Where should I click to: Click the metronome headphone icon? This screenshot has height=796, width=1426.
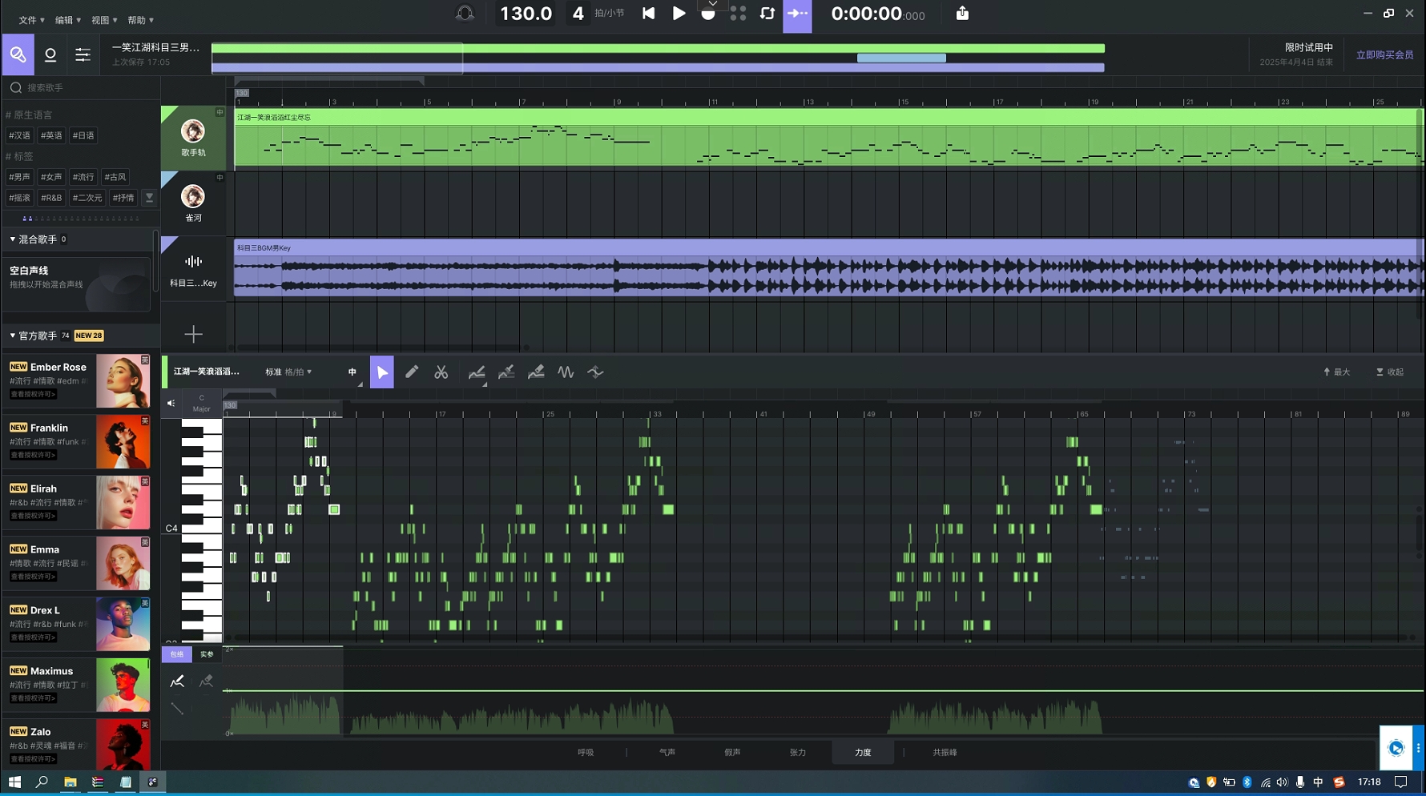[x=465, y=14]
